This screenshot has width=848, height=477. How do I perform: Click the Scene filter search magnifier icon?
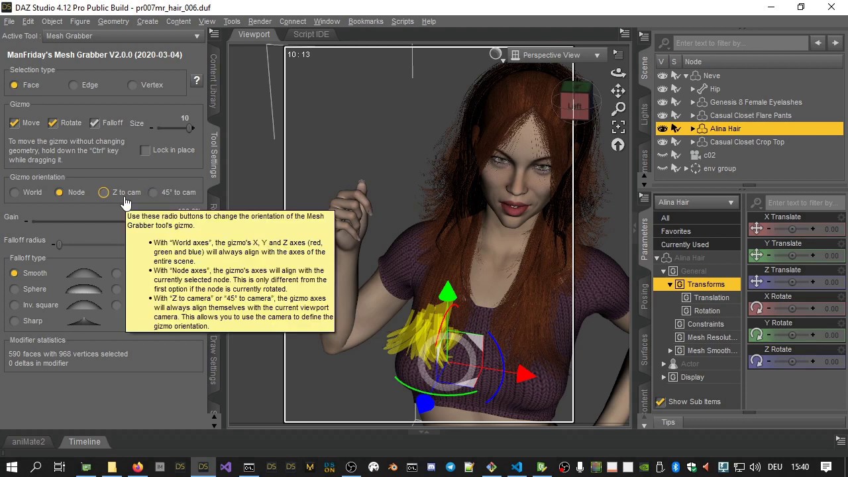[x=665, y=43]
